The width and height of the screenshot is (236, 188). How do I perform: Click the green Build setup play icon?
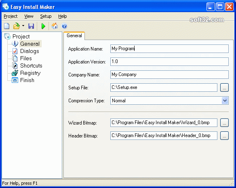coord(43,26)
